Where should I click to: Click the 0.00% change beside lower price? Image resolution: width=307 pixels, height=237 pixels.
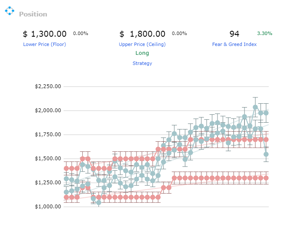click(x=81, y=33)
